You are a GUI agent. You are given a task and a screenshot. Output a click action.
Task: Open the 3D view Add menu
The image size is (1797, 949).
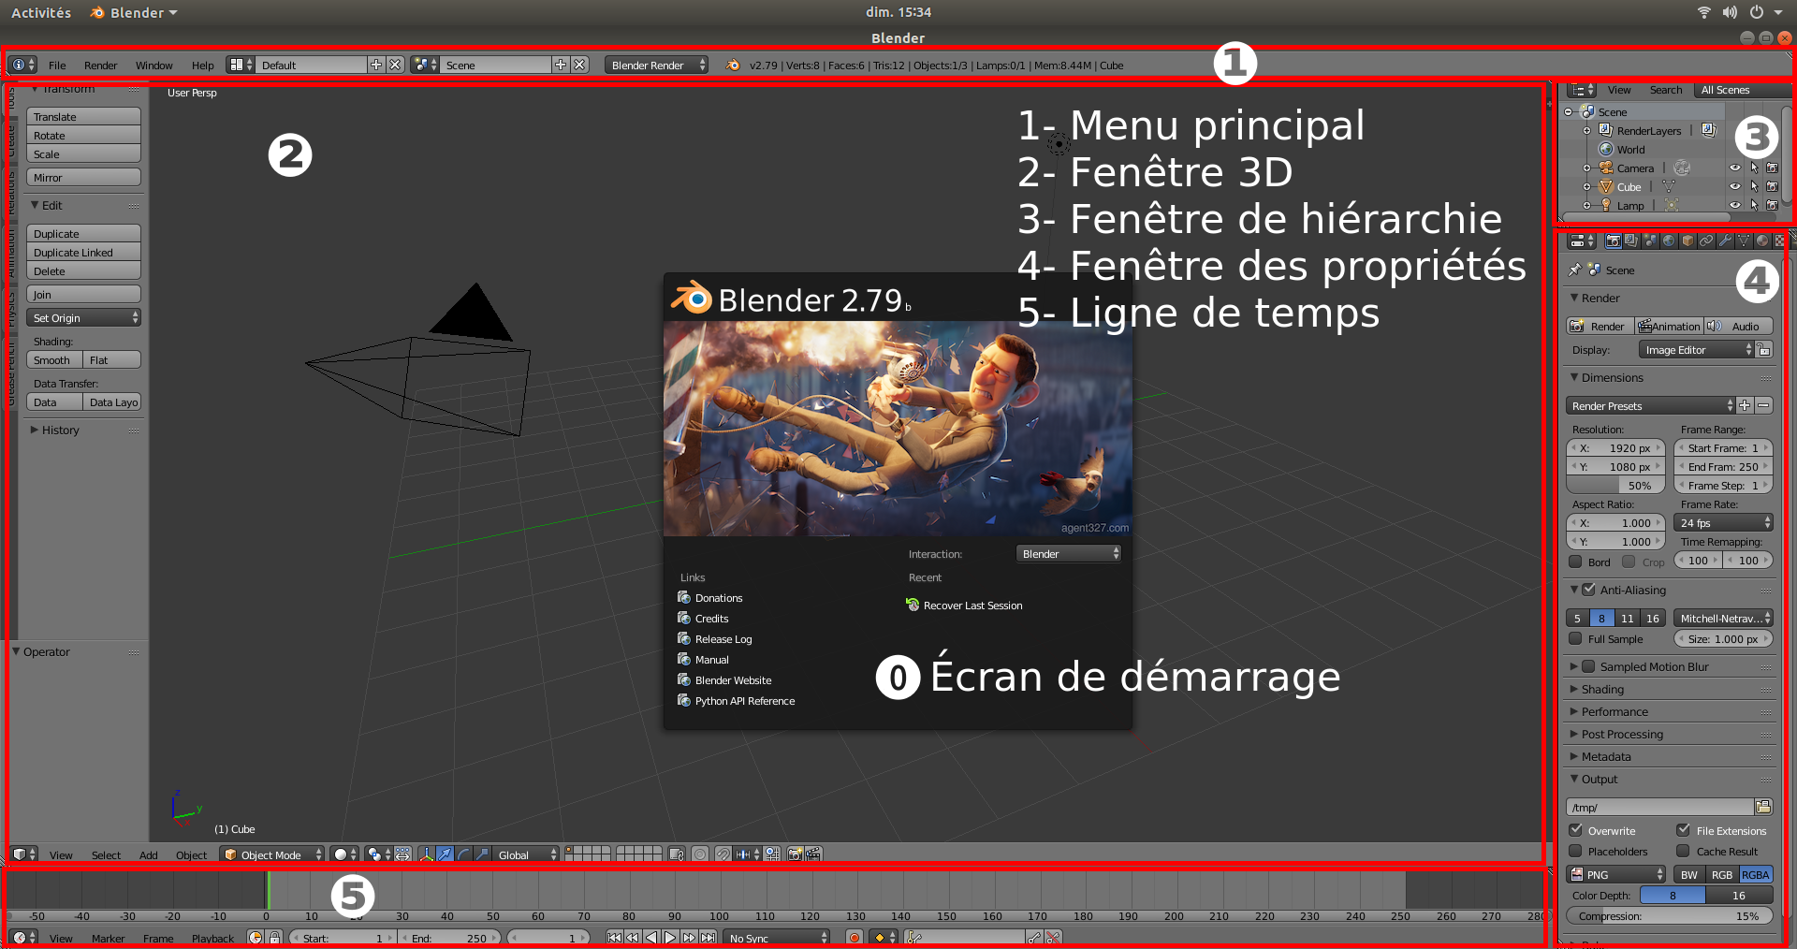[148, 855]
